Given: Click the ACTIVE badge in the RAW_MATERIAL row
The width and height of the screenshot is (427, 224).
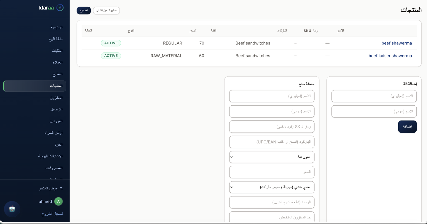Looking at the screenshot, I should 111,56.
